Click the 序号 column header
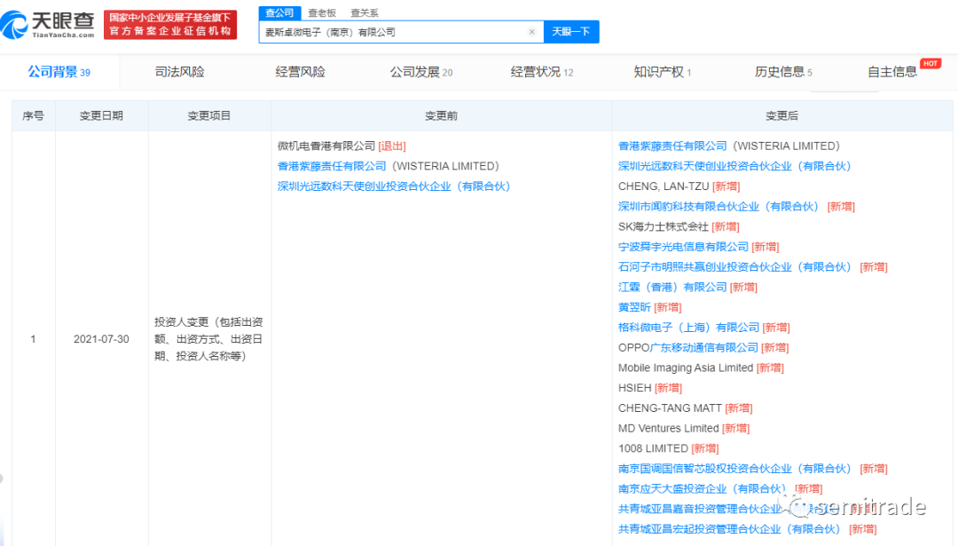The image size is (958, 546). tap(33, 116)
